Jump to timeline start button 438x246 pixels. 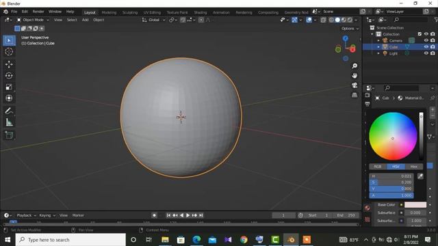point(168,215)
